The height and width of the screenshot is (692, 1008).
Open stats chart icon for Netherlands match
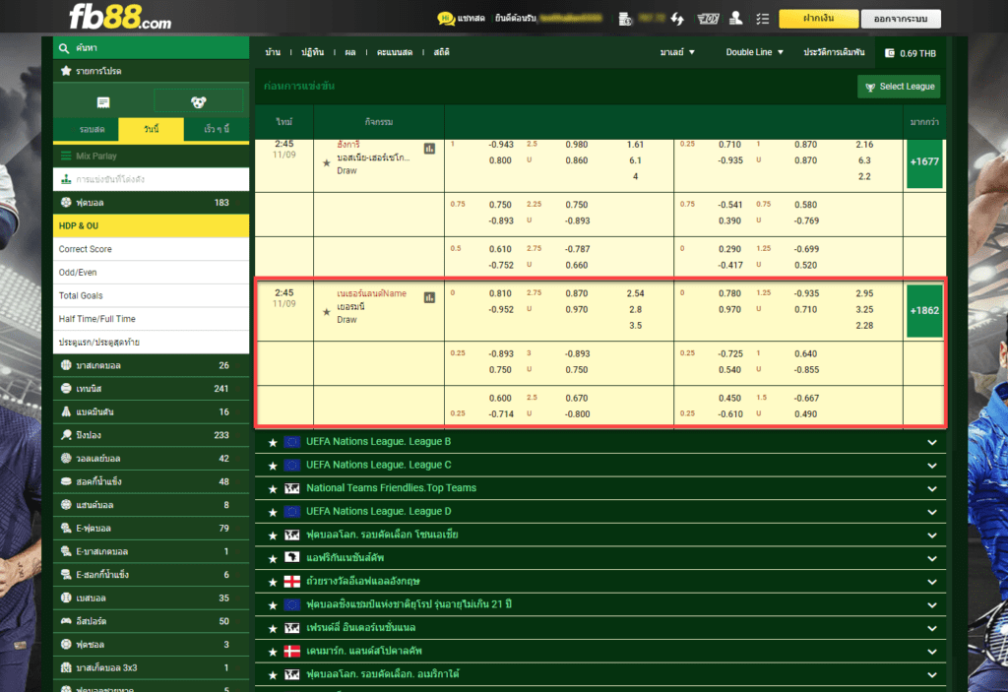[x=429, y=297]
